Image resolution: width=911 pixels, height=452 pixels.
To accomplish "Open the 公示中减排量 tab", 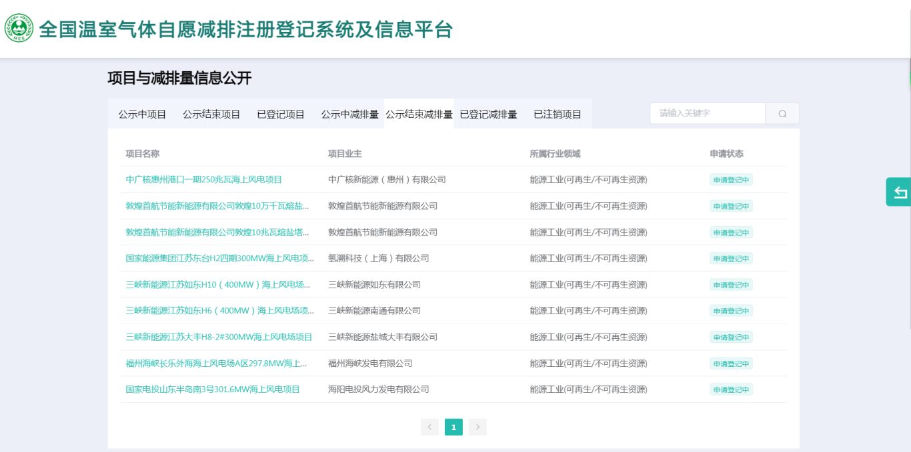I will (349, 114).
